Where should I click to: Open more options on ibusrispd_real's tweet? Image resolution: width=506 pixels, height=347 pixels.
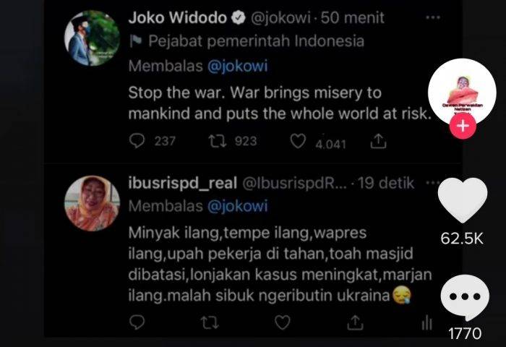pos(433,183)
